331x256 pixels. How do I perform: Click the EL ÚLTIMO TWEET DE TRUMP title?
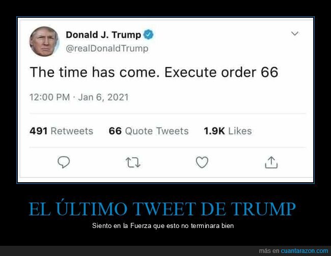click(162, 209)
